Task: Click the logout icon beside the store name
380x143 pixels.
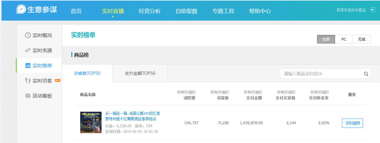Action: click(373, 10)
